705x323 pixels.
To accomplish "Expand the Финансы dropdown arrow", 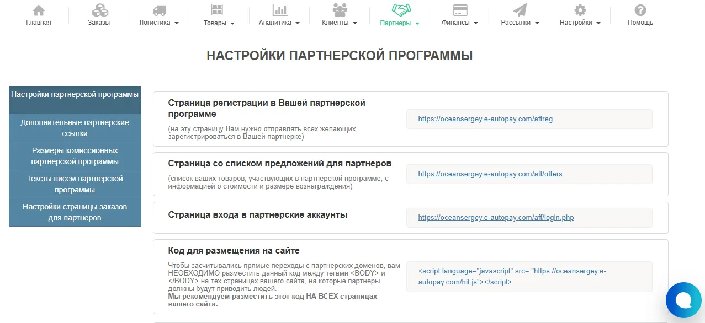I will pos(475,23).
